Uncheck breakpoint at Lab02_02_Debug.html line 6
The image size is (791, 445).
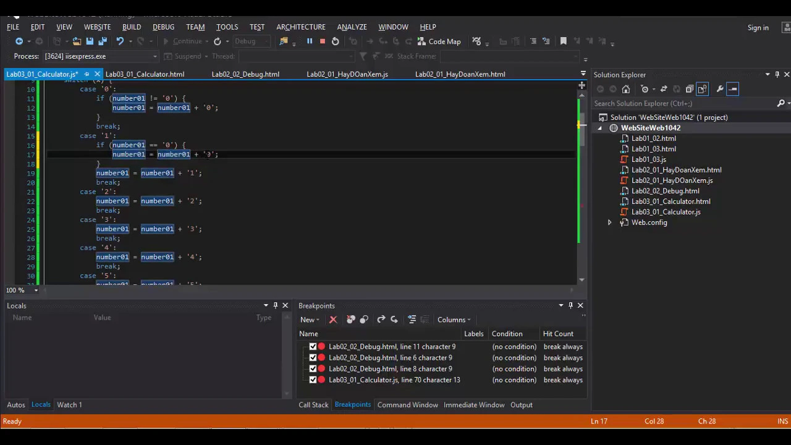(x=313, y=358)
